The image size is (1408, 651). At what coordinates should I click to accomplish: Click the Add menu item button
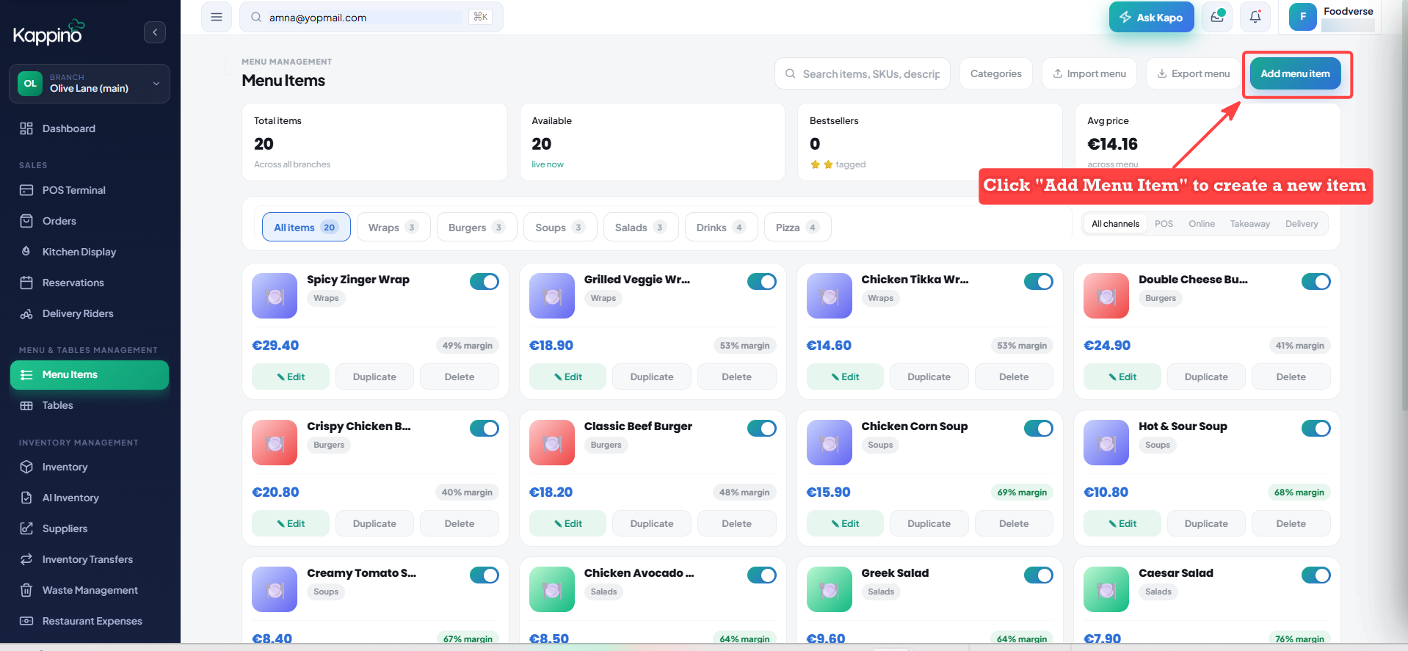pos(1295,73)
